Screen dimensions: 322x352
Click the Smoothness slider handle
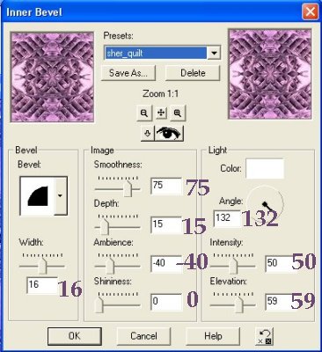(x=128, y=188)
